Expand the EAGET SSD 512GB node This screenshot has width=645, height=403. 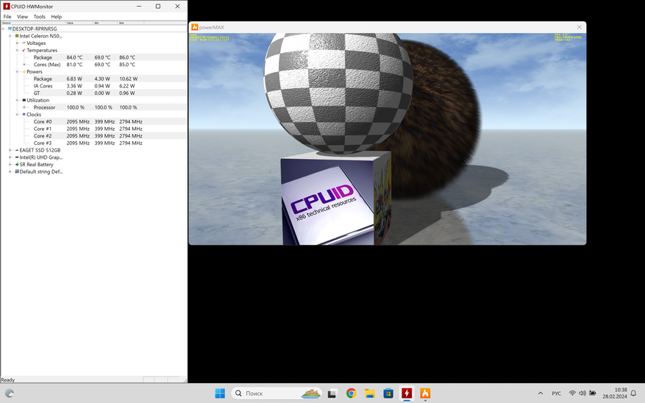[10, 150]
